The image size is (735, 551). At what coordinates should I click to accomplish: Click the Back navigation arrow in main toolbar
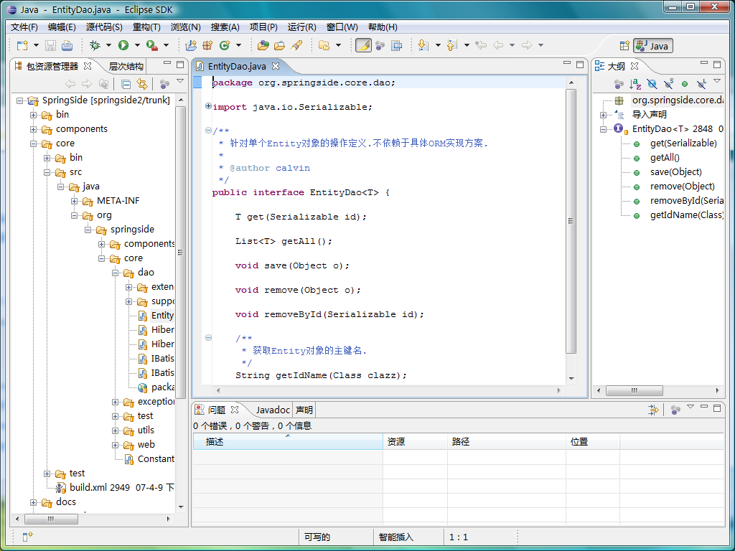tap(498, 45)
